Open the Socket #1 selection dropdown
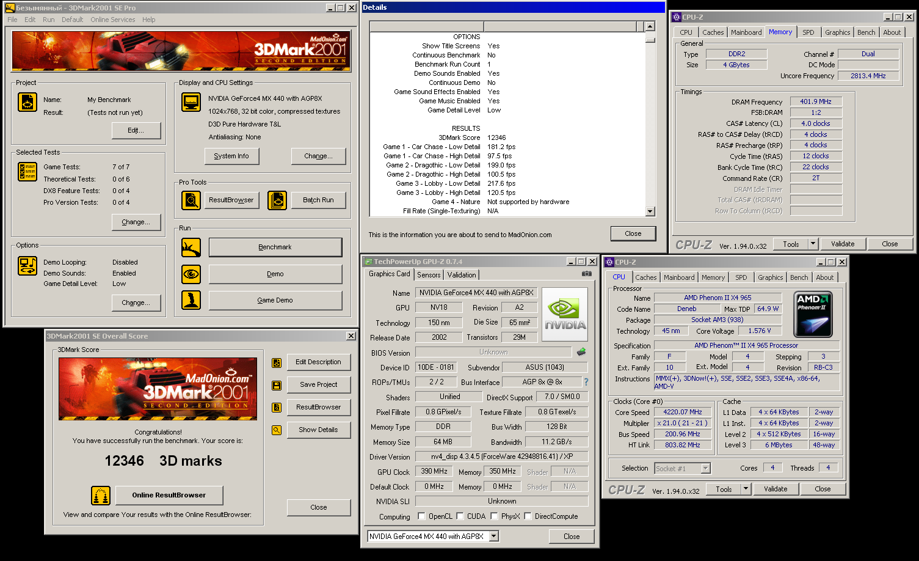Screen dimensions: 919x561 706,469
